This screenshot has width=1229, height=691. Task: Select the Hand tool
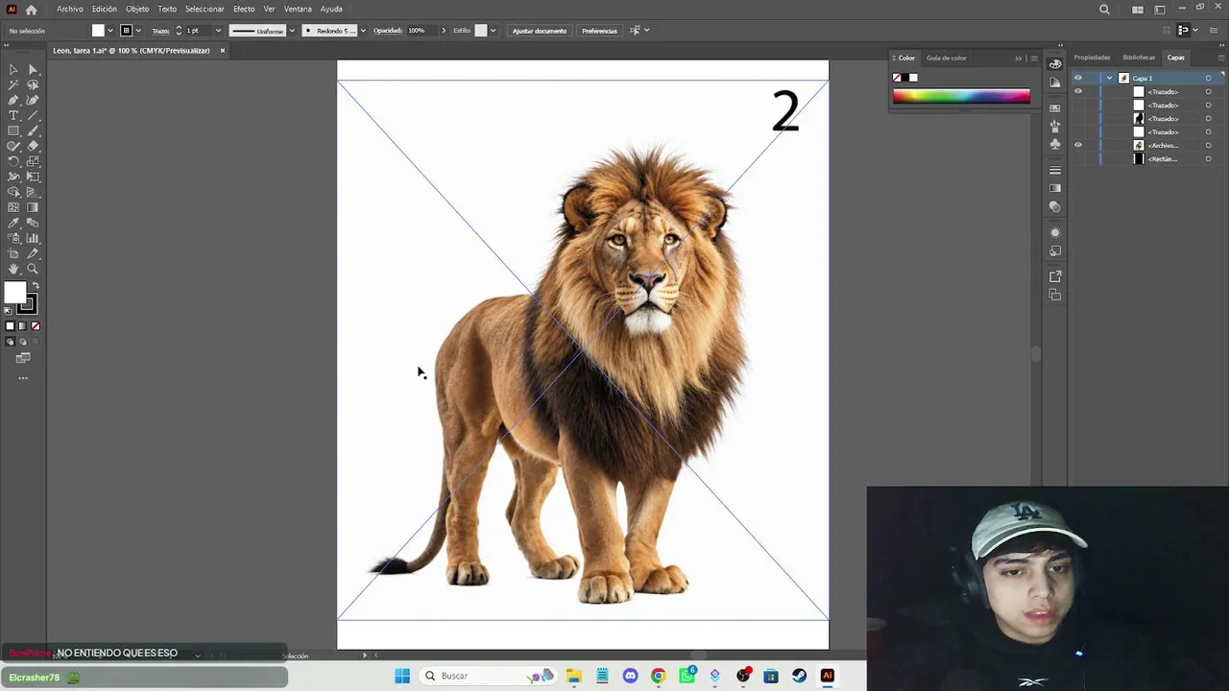[x=13, y=269]
